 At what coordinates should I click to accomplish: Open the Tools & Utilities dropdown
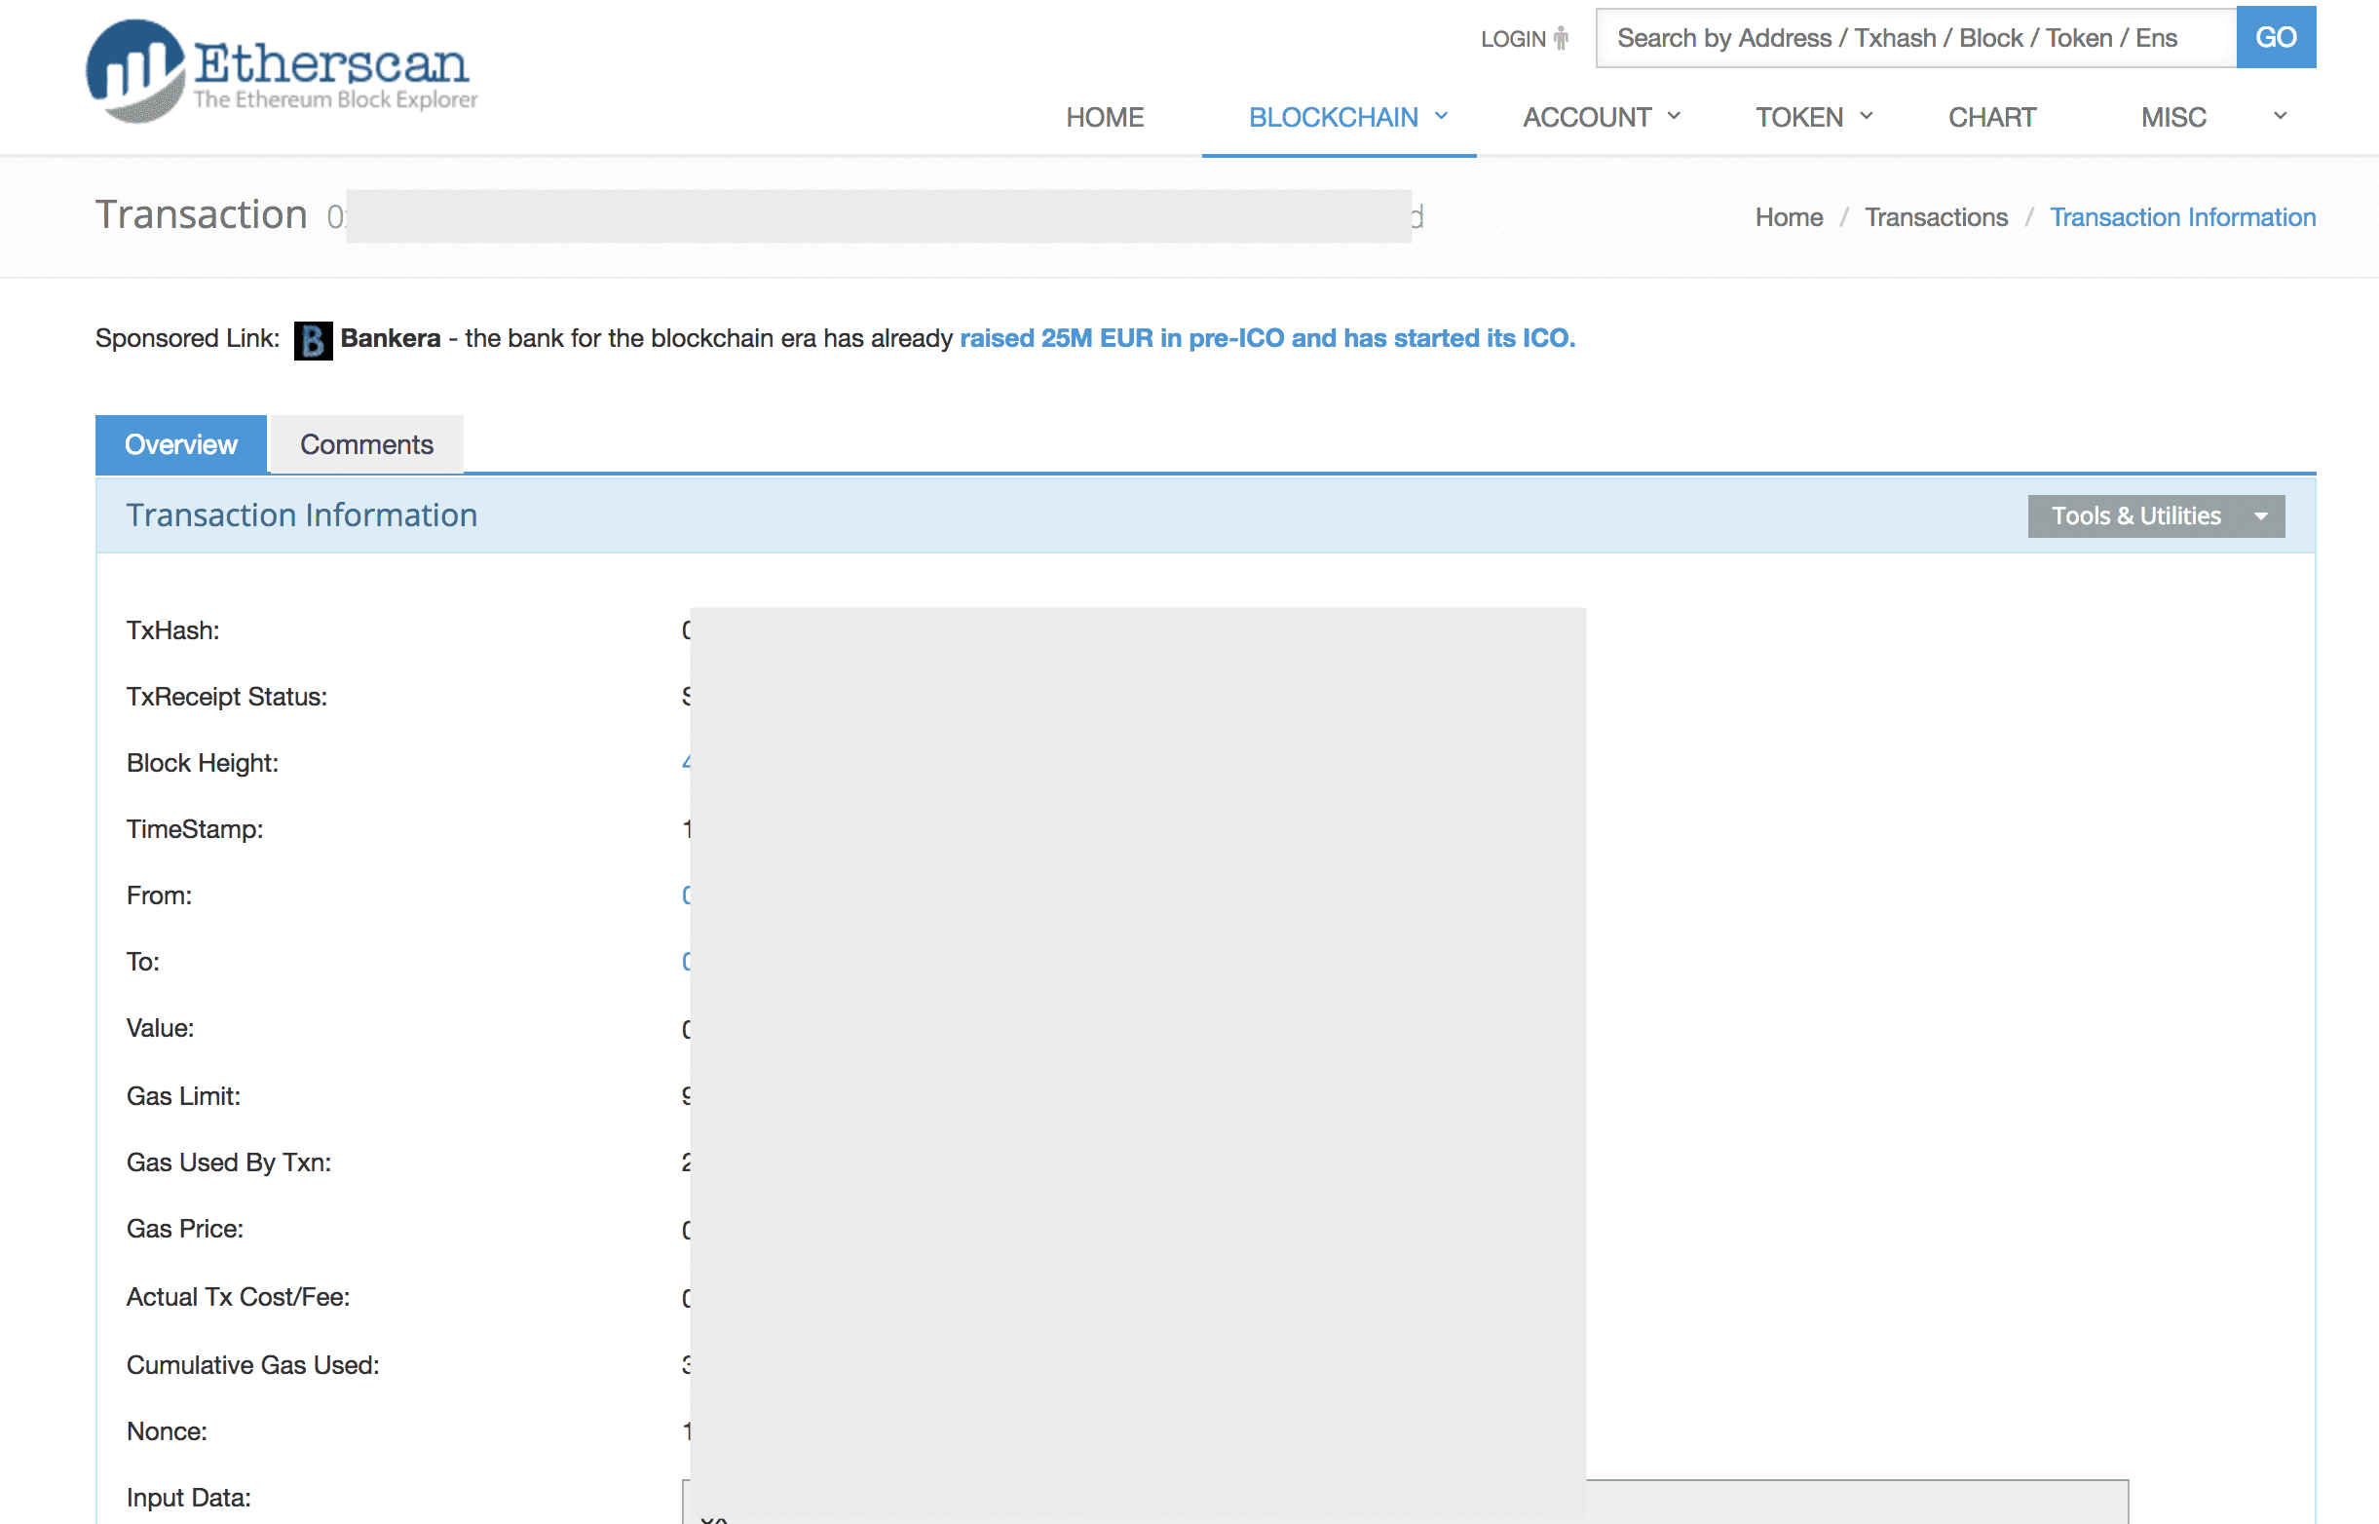(2155, 516)
